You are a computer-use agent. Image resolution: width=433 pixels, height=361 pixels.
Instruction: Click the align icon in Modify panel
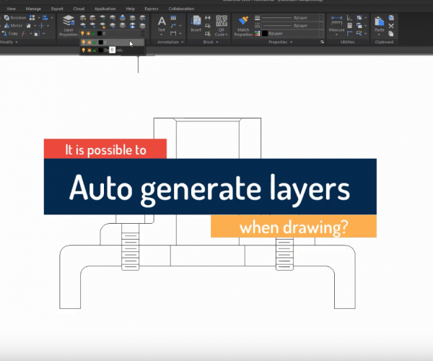tap(45, 17)
